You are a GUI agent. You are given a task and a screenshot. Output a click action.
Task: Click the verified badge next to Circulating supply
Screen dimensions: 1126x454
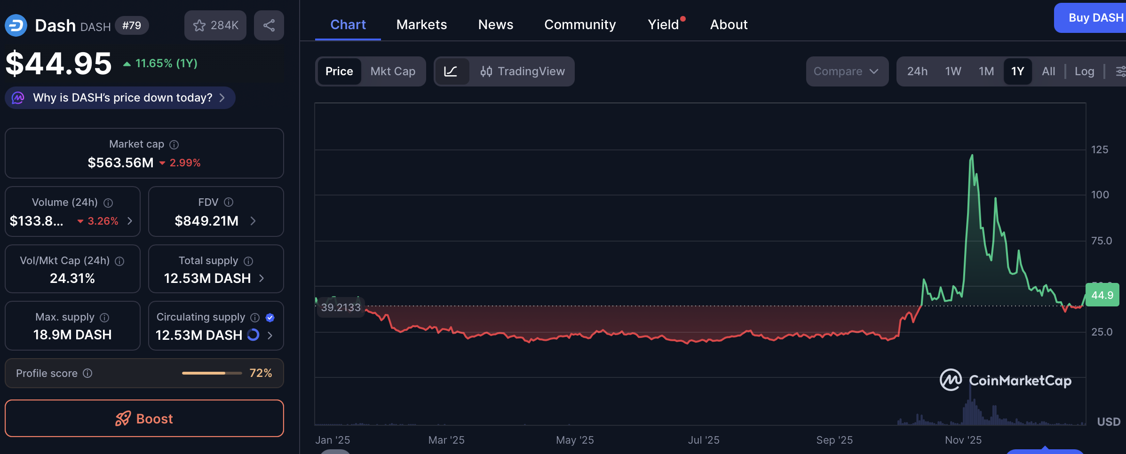270,318
